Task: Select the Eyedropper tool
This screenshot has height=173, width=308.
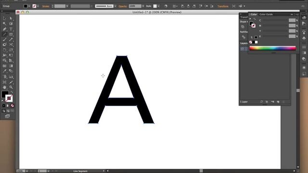Action: tap(4, 71)
